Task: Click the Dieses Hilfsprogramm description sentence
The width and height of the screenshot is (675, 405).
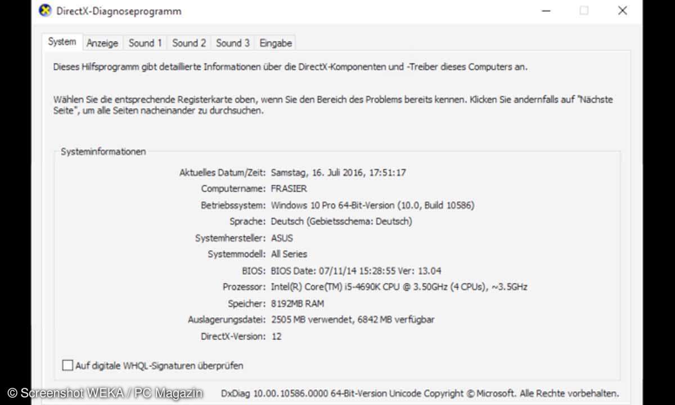Action: [x=290, y=66]
